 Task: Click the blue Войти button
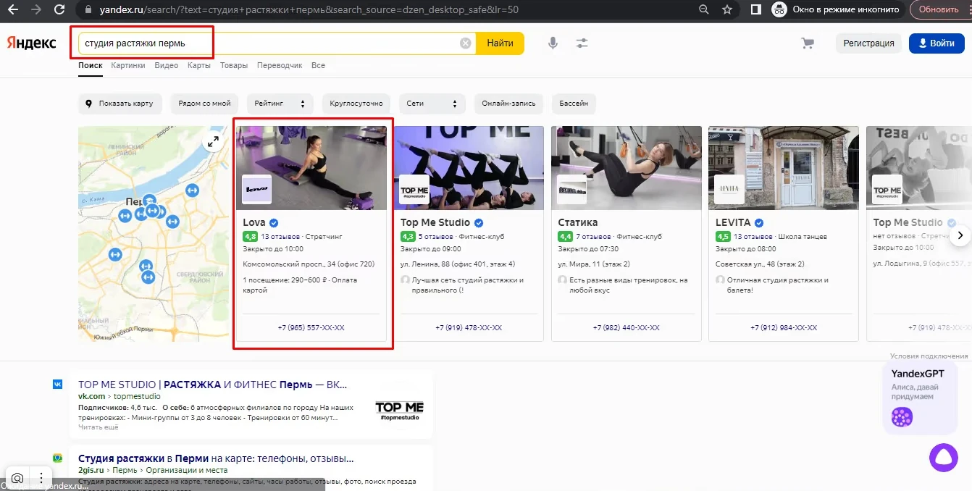(x=937, y=43)
